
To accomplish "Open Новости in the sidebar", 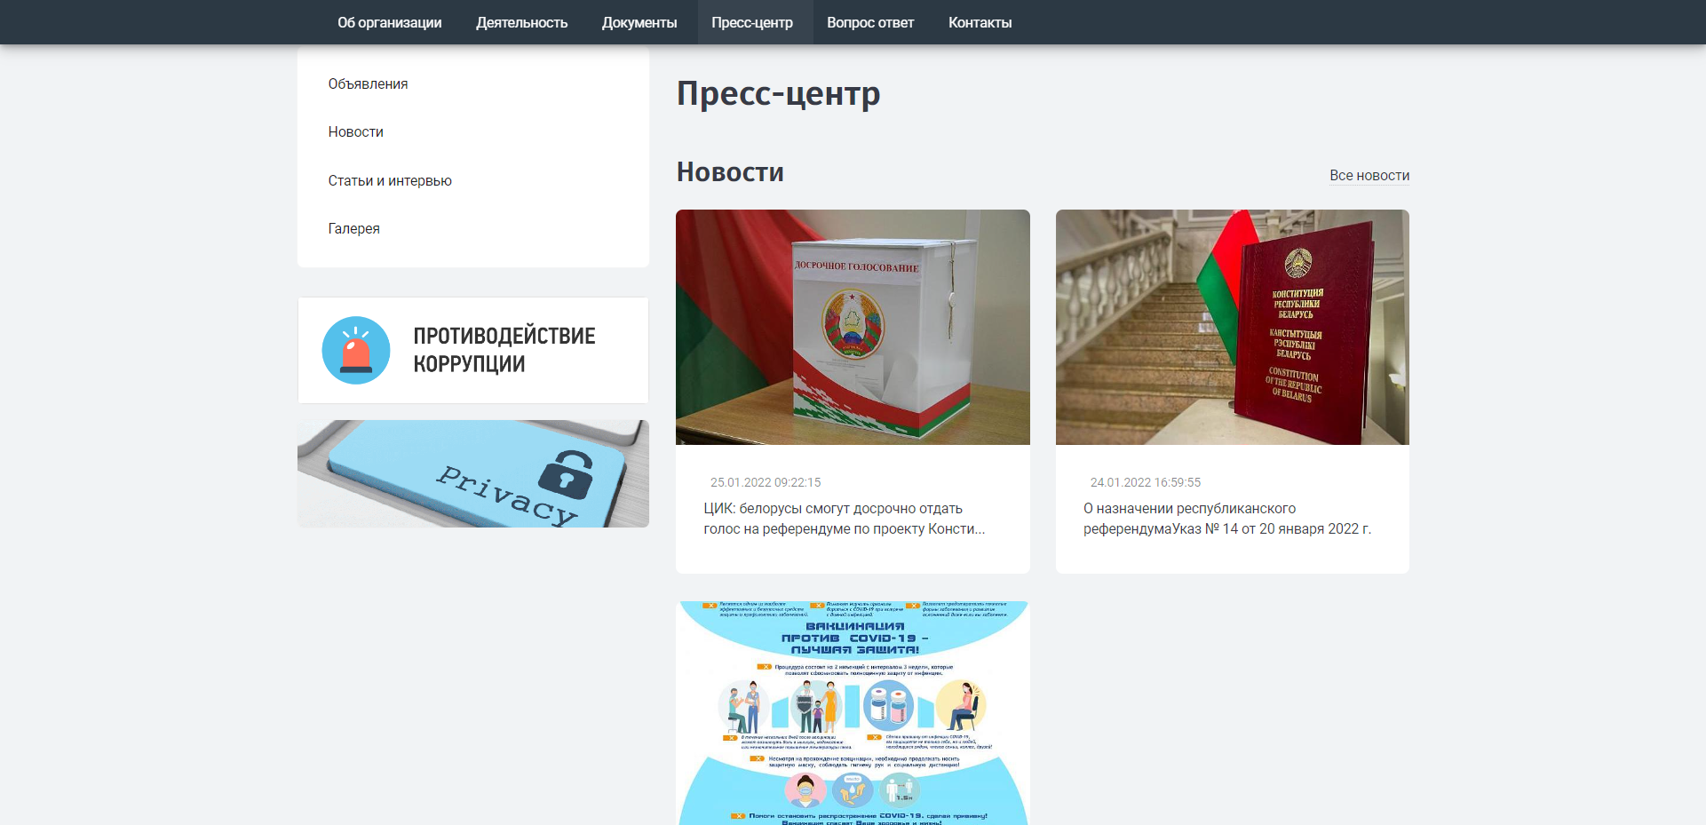I will tap(355, 131).
